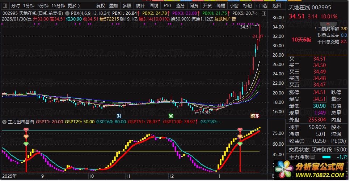Toggle the 简框 simple frame mode
350x181 pixels.
(220, 5)
